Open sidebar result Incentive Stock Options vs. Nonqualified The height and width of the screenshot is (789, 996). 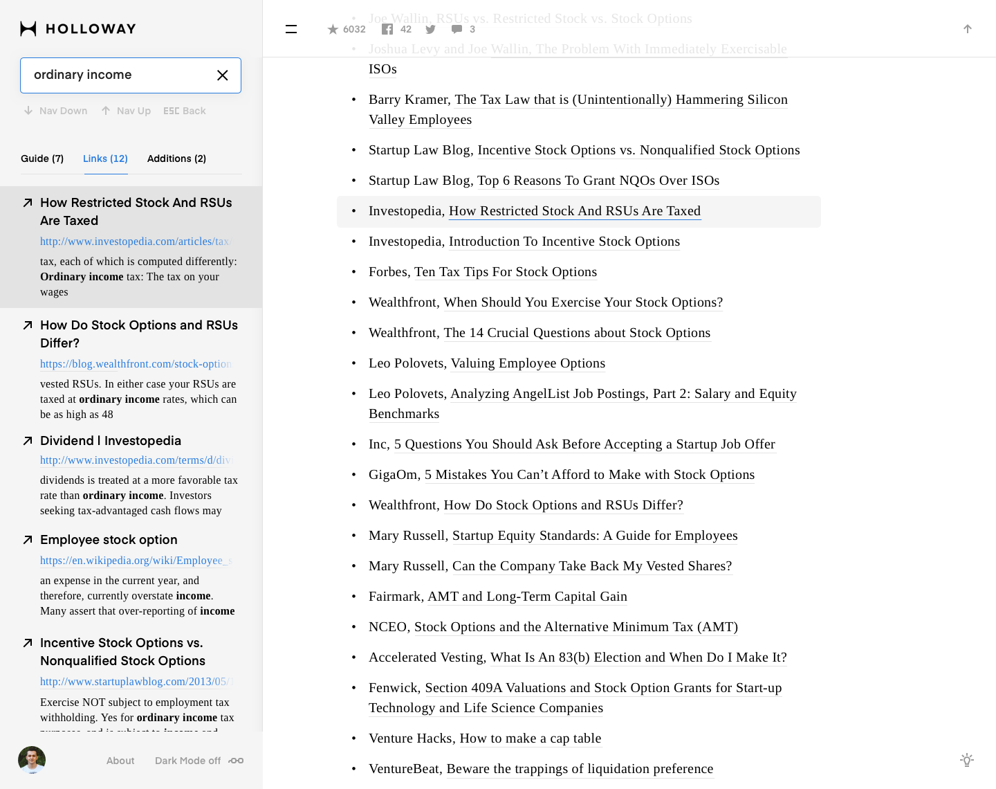(x=122, y=652)
